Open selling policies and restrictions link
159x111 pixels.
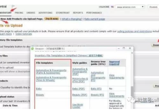134,31
